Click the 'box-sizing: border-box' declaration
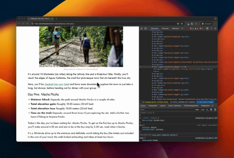Viewport: 234px width, 158px height. (153, 120)
